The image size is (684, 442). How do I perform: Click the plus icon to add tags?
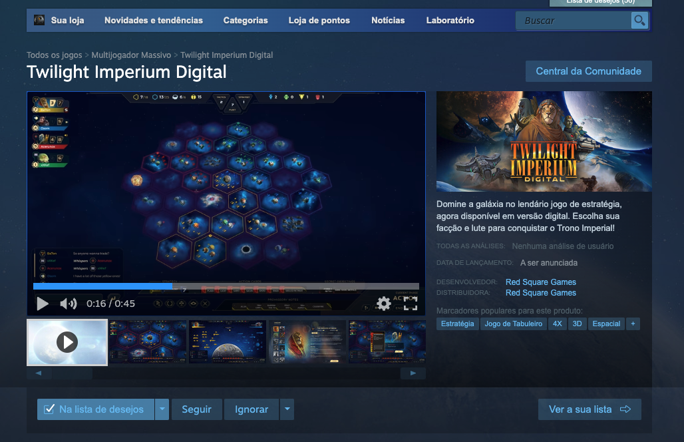[633, 324]
